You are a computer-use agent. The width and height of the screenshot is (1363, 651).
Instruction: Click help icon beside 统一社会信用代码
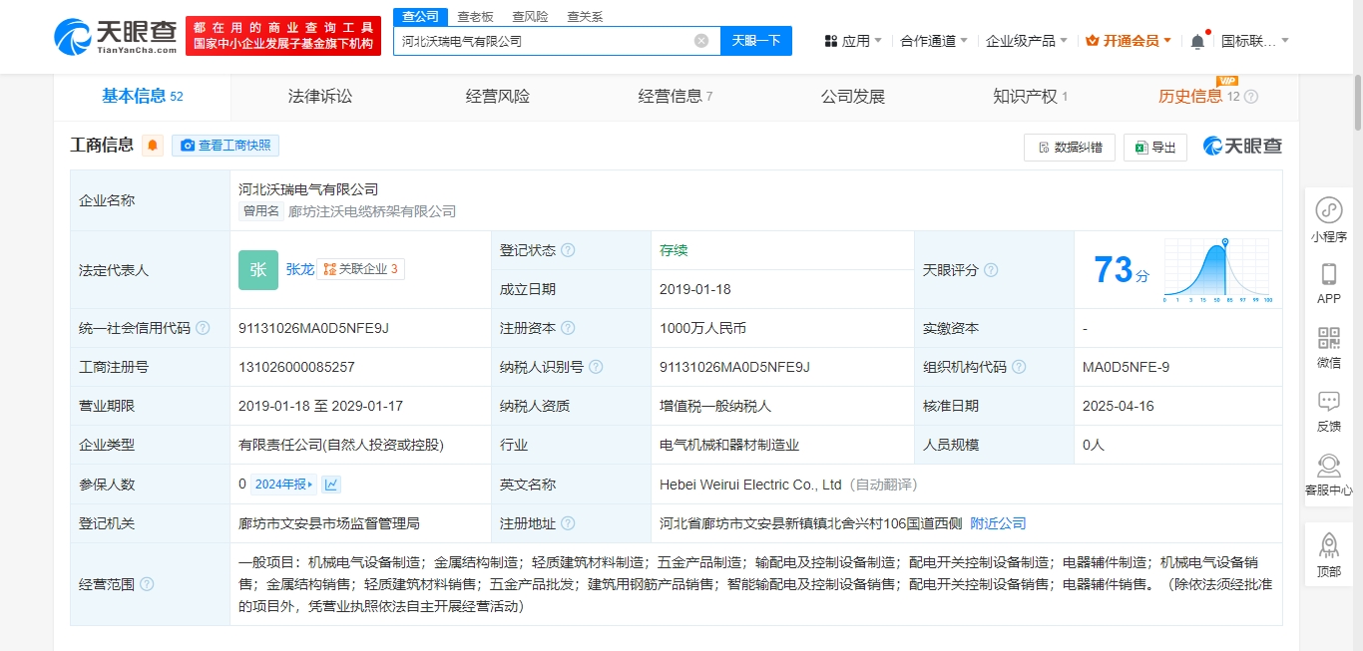203,328
